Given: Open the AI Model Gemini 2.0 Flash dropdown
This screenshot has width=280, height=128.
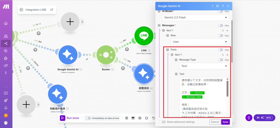Looking at the screenshot, I should click(196, 18).
